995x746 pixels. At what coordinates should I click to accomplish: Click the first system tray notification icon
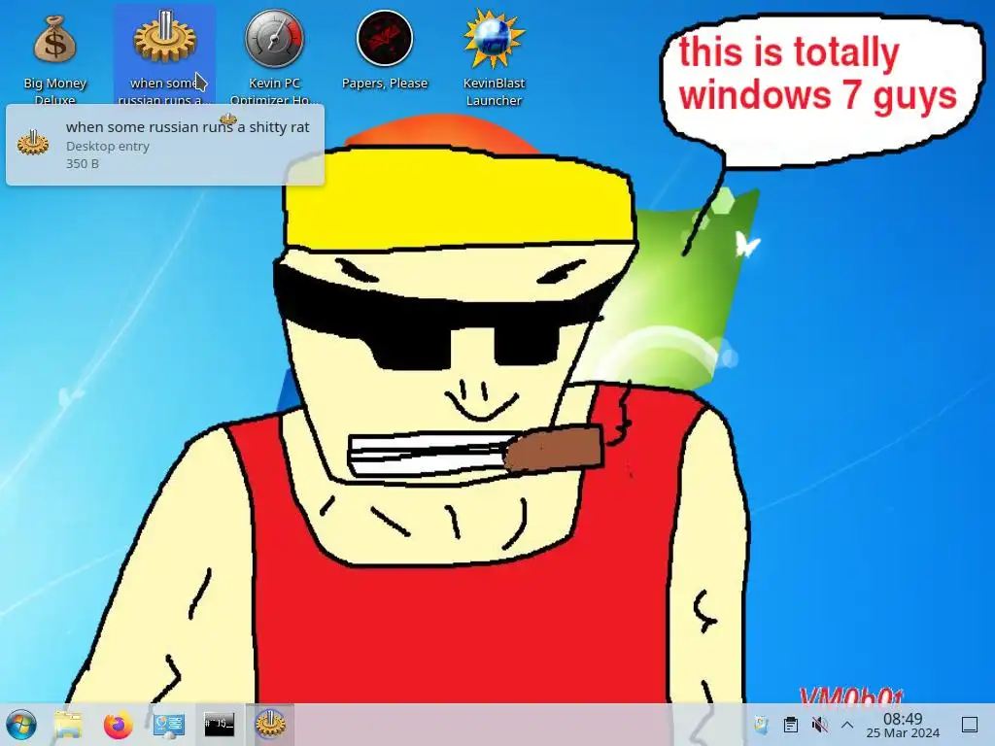[x=761, y=725]
